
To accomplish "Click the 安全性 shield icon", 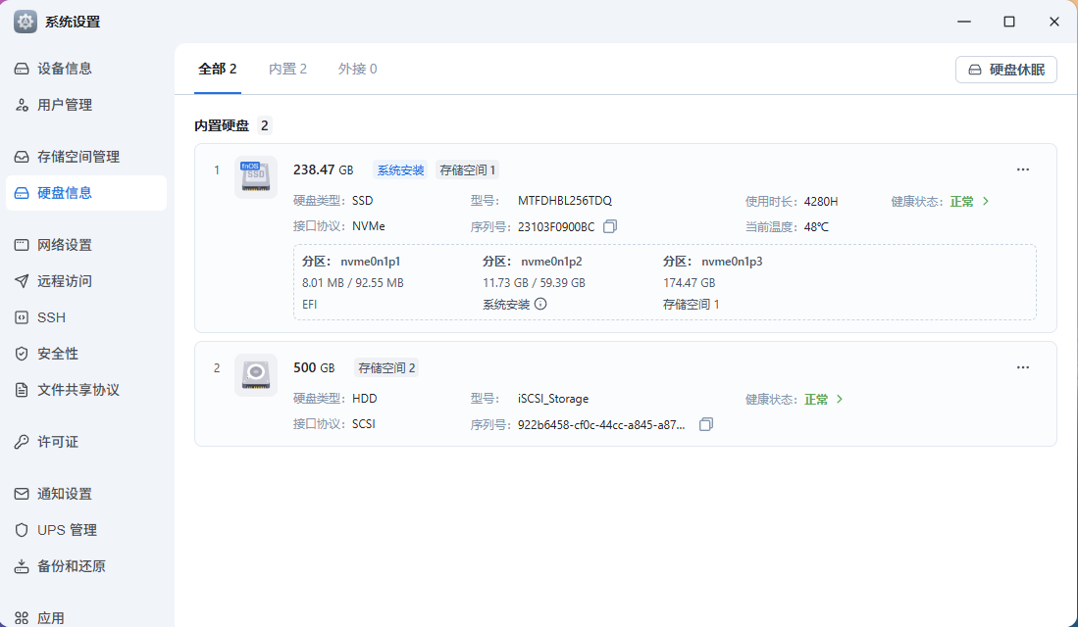I will click(22, 354).
